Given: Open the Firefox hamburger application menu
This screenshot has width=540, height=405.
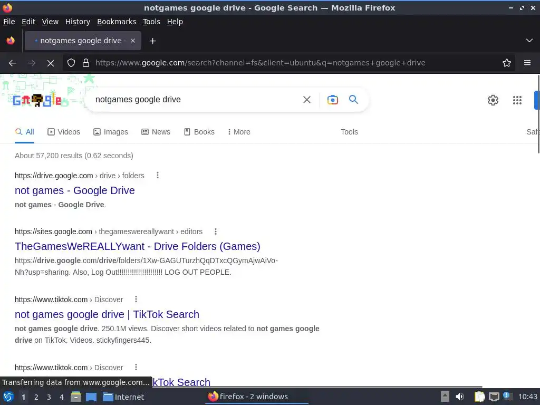Looking at the screenshot, I should (x=527, y=63).
